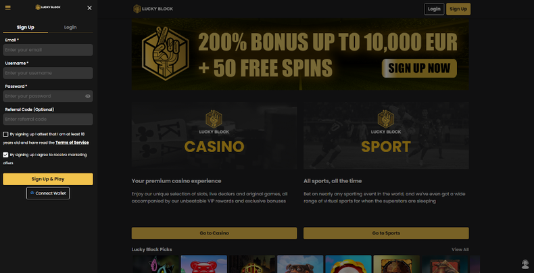
Task: Open the hamburger menu icon
Action: click(8, 8)
